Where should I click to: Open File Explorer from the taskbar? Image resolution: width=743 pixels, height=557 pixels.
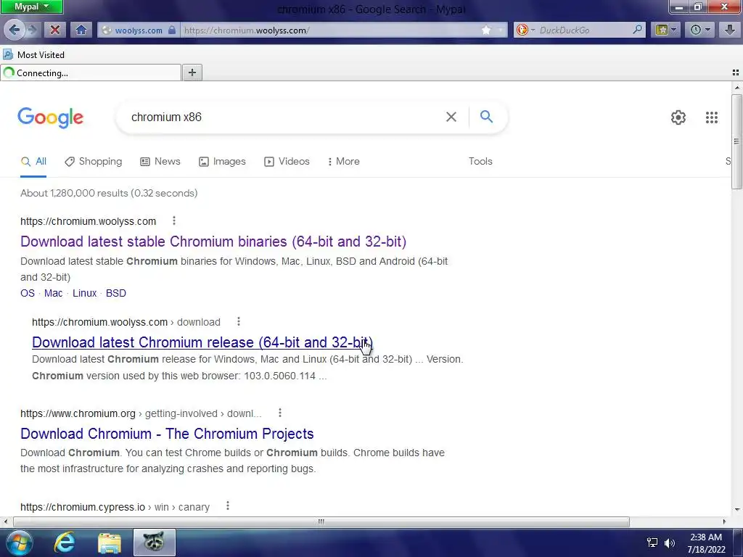(110, 542)
